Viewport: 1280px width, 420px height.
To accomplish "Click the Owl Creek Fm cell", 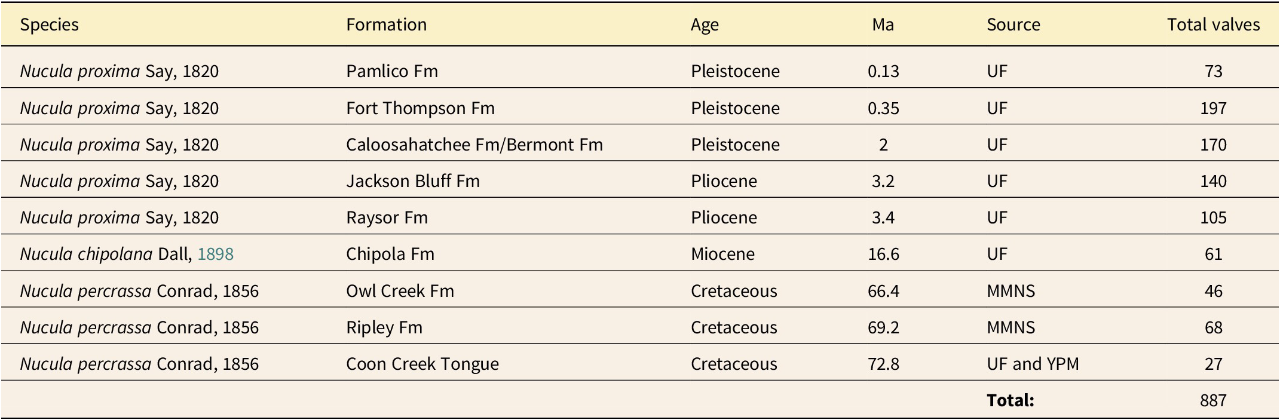I will pos(400,291).
